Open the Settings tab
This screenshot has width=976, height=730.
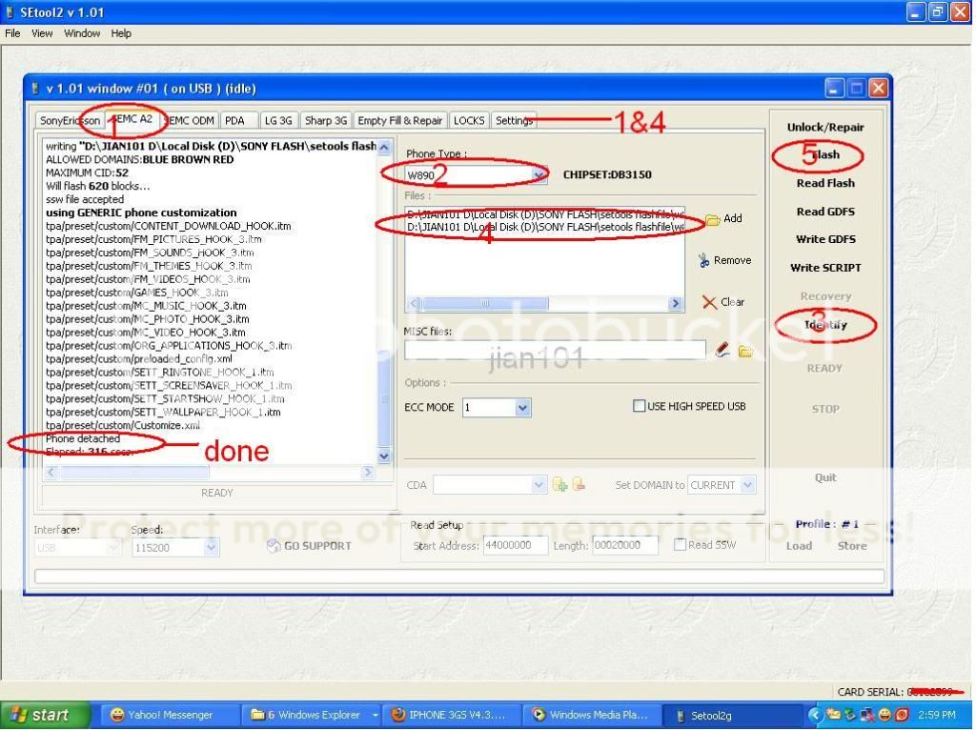pyautogui.click(x=514, y=121)
